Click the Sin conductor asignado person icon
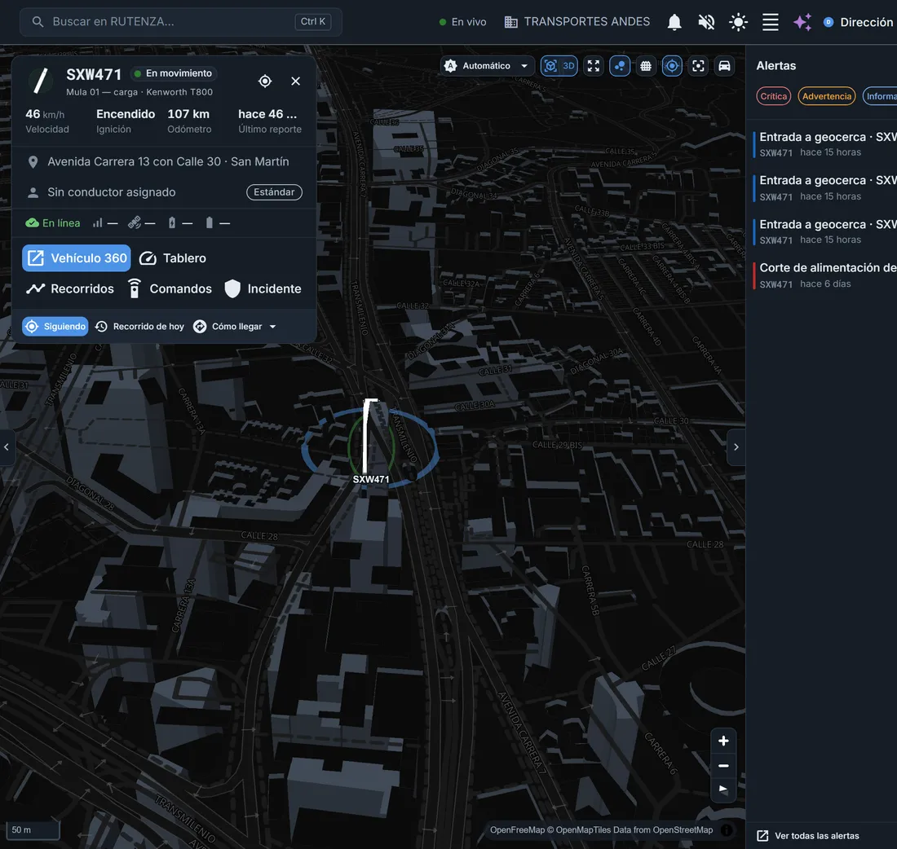Viewport: 897px width, 849px height. (x=33, y=192)
